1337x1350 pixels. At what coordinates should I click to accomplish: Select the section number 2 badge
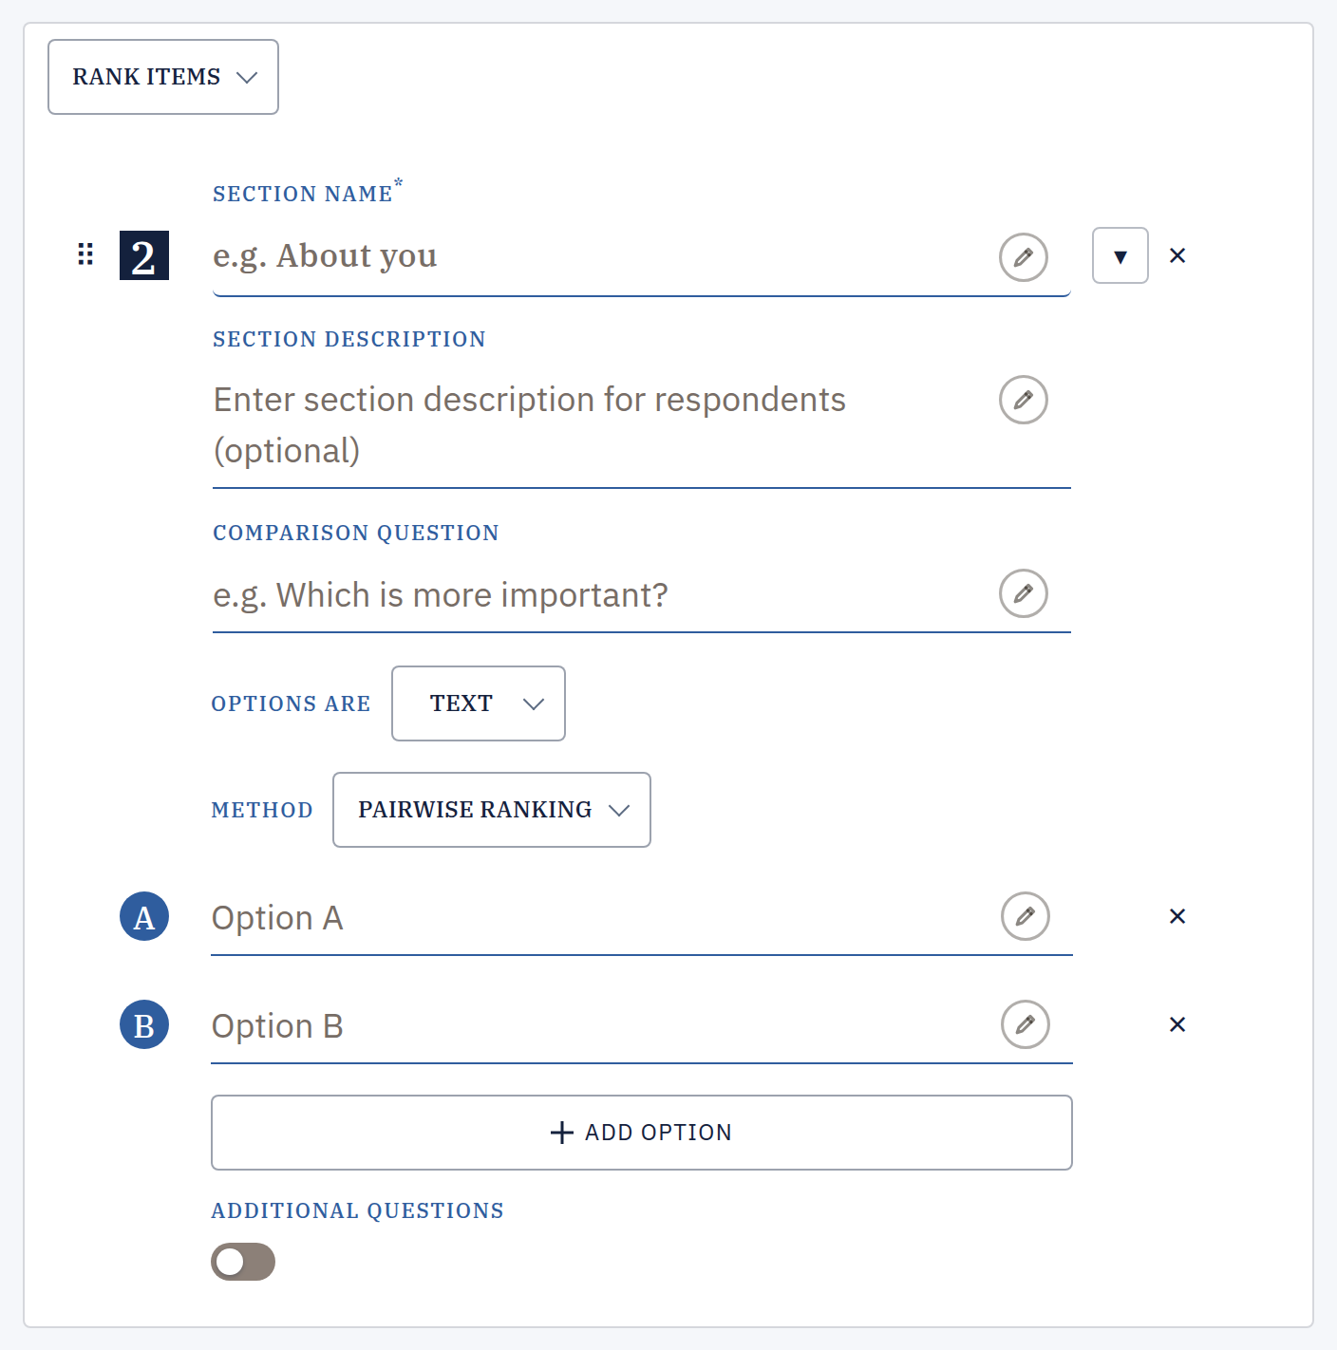point(144,255)
